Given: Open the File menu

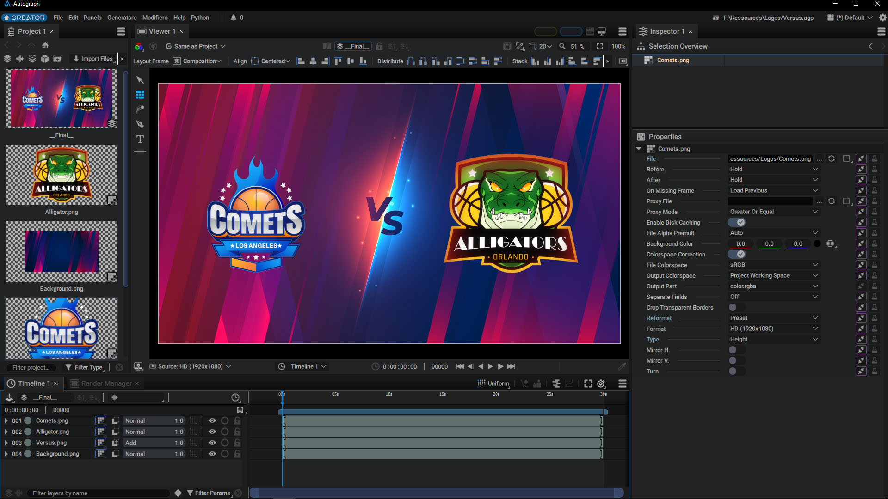Looking at the screenshot, I should coord(58,18).
